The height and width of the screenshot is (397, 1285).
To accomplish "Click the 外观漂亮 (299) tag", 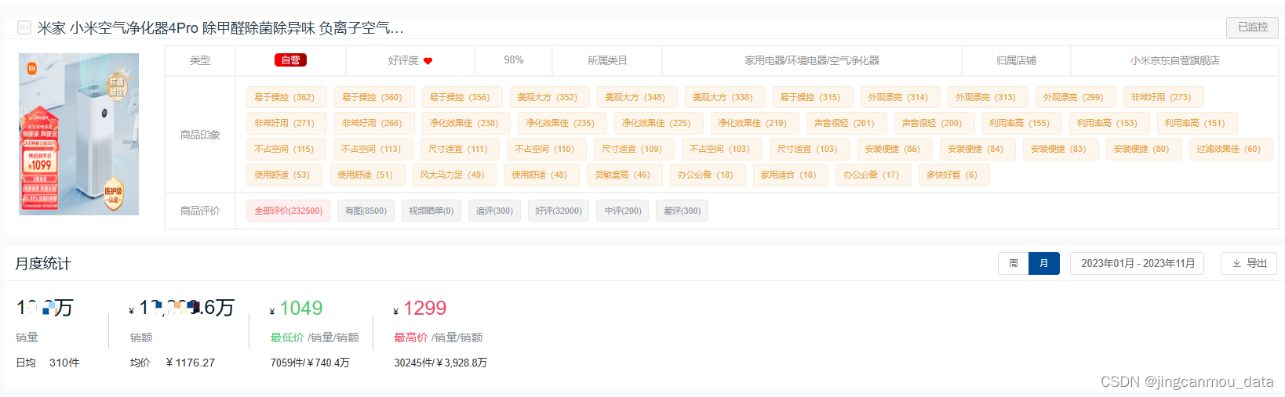I will point(1076,97).
